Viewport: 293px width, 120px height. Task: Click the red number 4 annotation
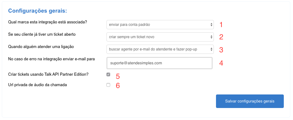(x=221, y=63)
